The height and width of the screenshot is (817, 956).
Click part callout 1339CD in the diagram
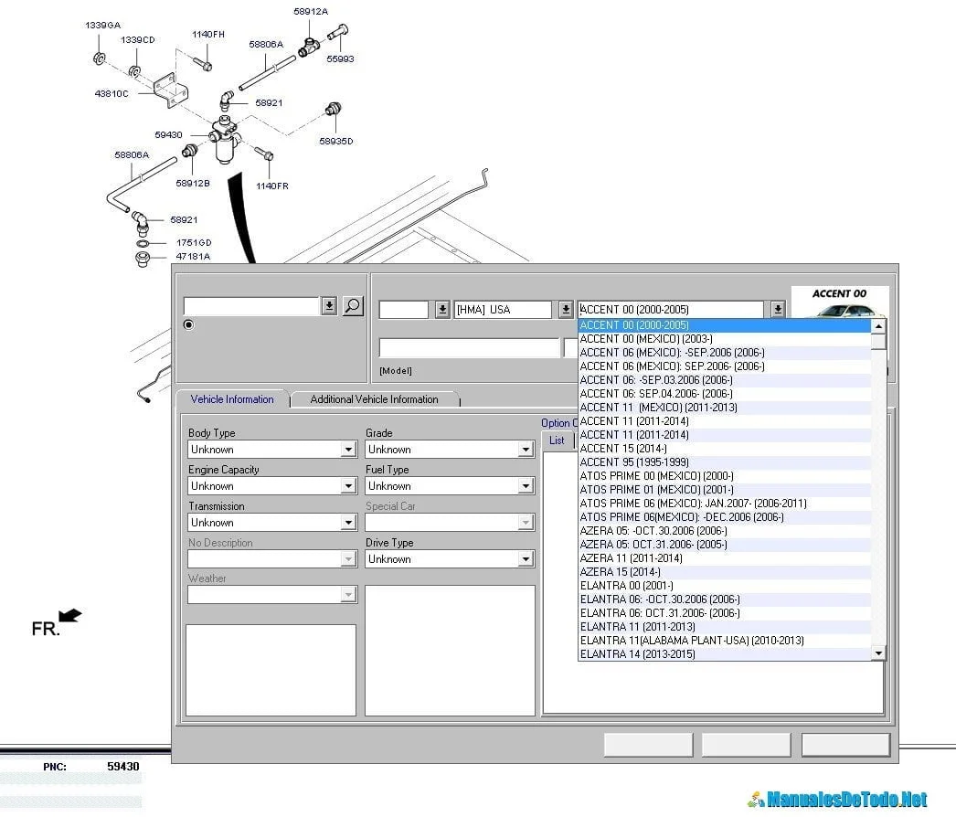(138, 39)
